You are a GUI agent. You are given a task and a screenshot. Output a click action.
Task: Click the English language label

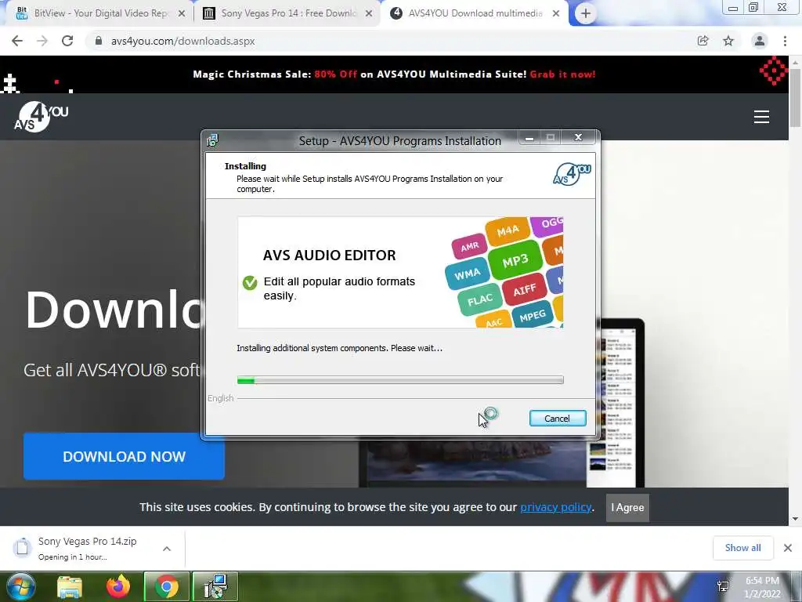[x=220, y=398]
